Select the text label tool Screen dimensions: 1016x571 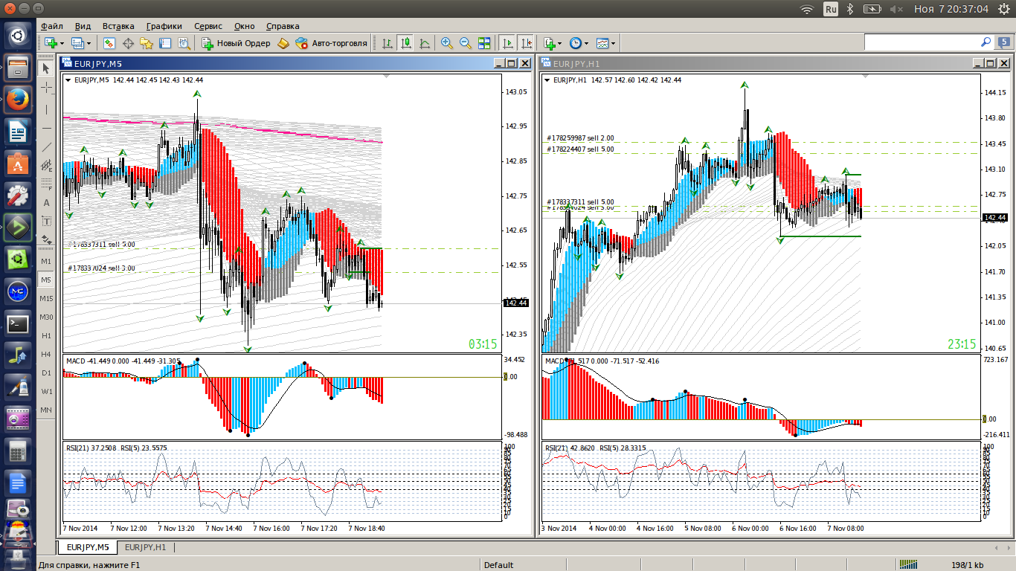pos(46,221)
